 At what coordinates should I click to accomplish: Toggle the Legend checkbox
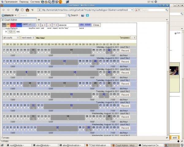click(30, 24)
